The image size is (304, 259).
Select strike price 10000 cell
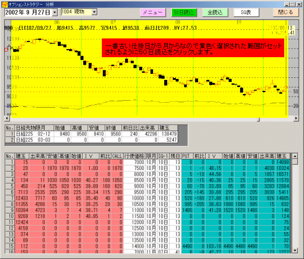[x=134, y=198]
